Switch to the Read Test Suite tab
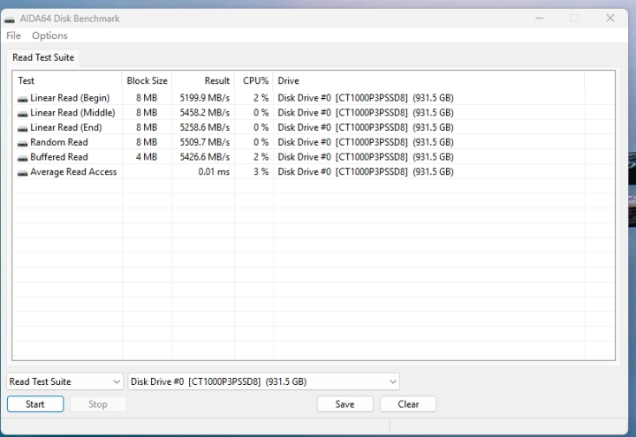 (x=43, y=57)
